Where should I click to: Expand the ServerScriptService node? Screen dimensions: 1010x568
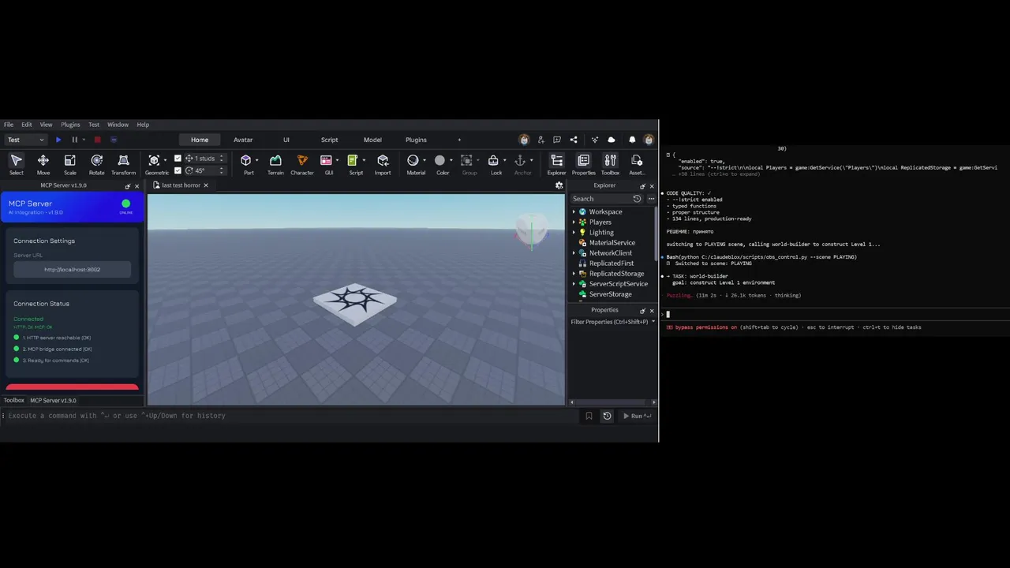tap(574, 284)
